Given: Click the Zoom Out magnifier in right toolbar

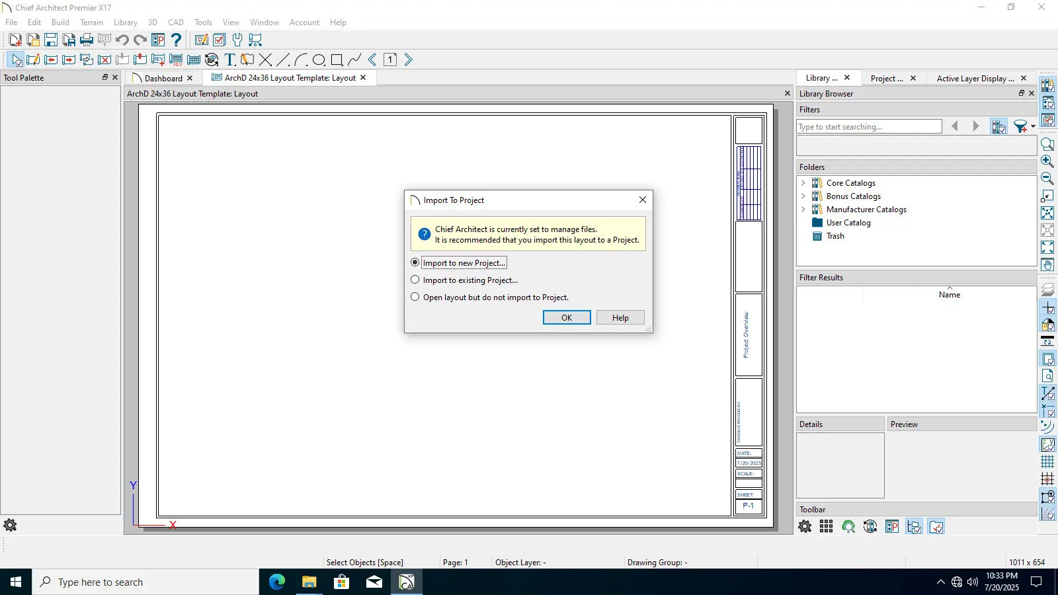Looking at the screenshot, I should tap(1047, 178).
